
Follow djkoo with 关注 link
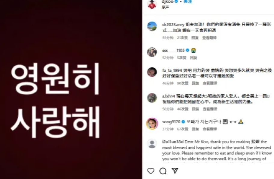tap(188, 1)
